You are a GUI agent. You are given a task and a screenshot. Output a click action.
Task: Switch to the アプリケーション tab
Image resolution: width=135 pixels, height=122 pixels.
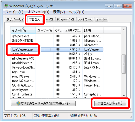[x=15, y=20]
